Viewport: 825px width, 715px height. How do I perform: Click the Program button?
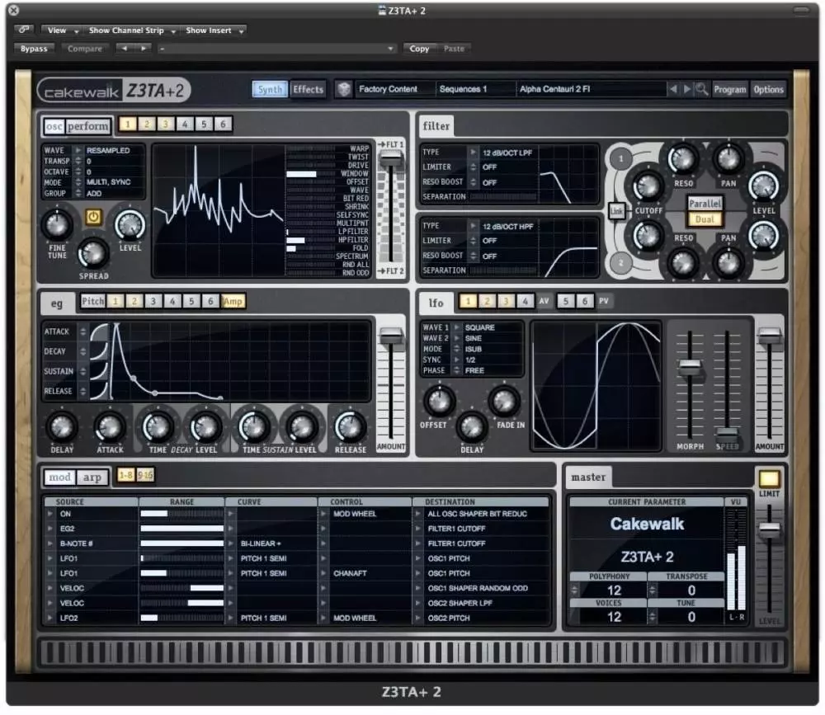729,89
